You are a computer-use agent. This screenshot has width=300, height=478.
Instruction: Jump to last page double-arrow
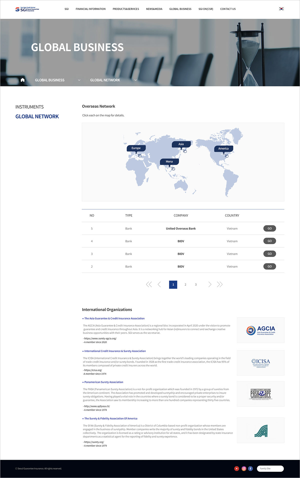pyautogui.click(x=220, y=284)
